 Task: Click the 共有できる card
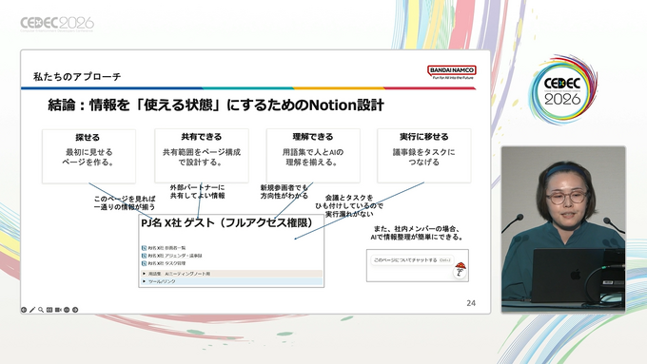202,156
